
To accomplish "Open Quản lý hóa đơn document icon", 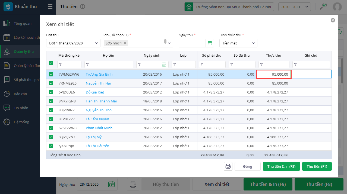I will 7,66.
